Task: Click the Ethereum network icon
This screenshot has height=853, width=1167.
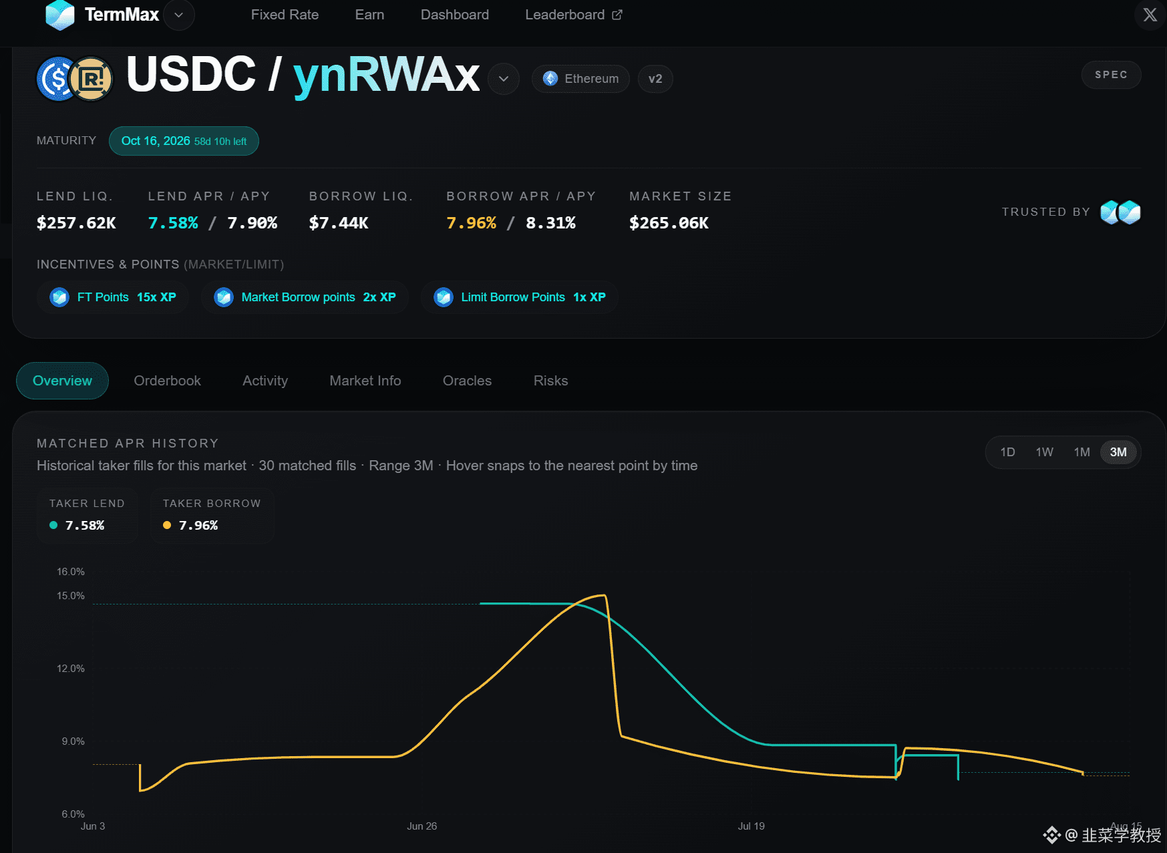Action: tap(550, 79)
